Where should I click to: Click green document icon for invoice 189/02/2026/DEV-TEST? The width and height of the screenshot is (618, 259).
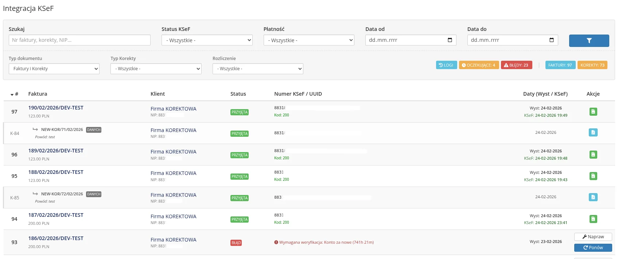pyautogui.click(x=593, y=155)
